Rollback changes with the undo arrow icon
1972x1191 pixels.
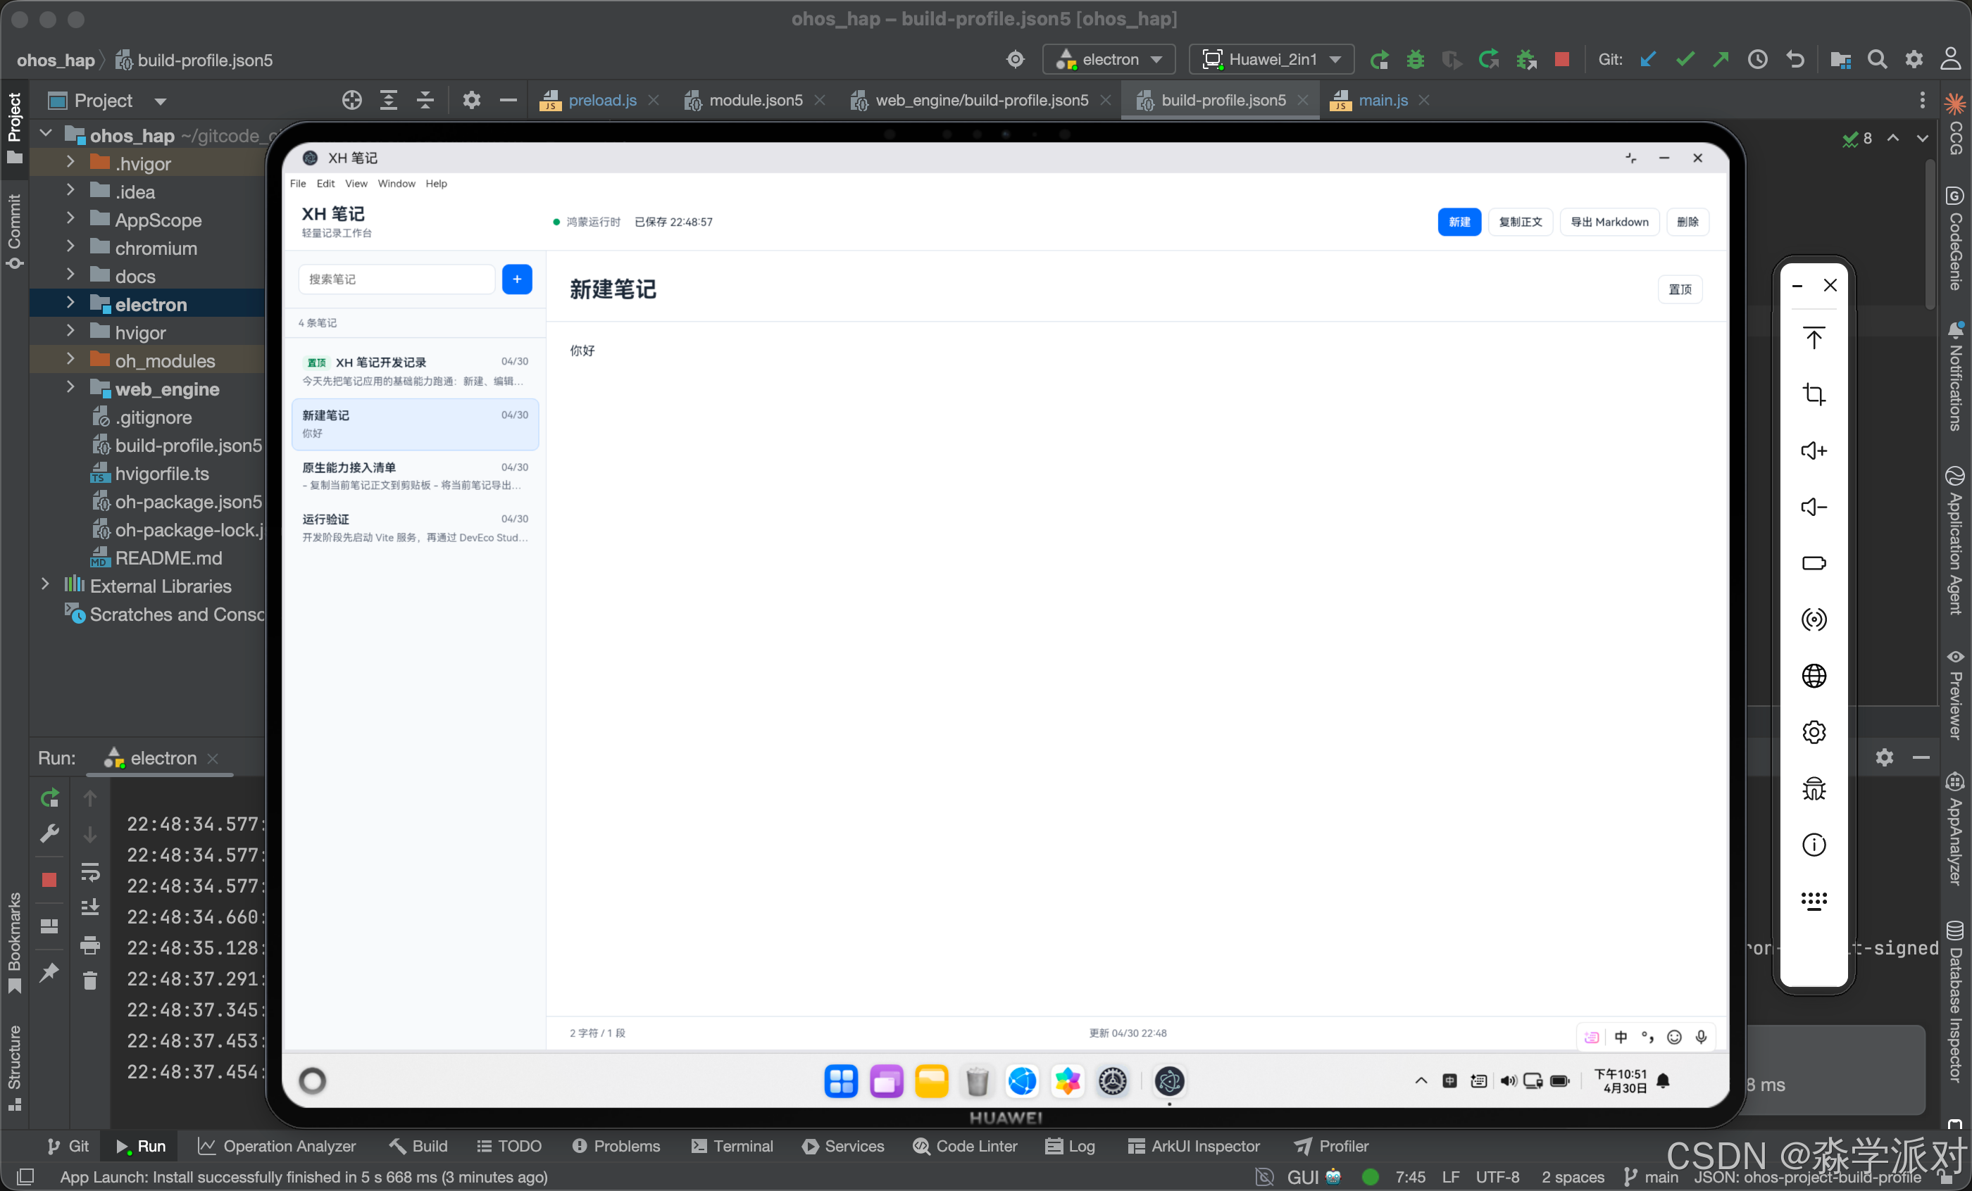(1795, 60)
